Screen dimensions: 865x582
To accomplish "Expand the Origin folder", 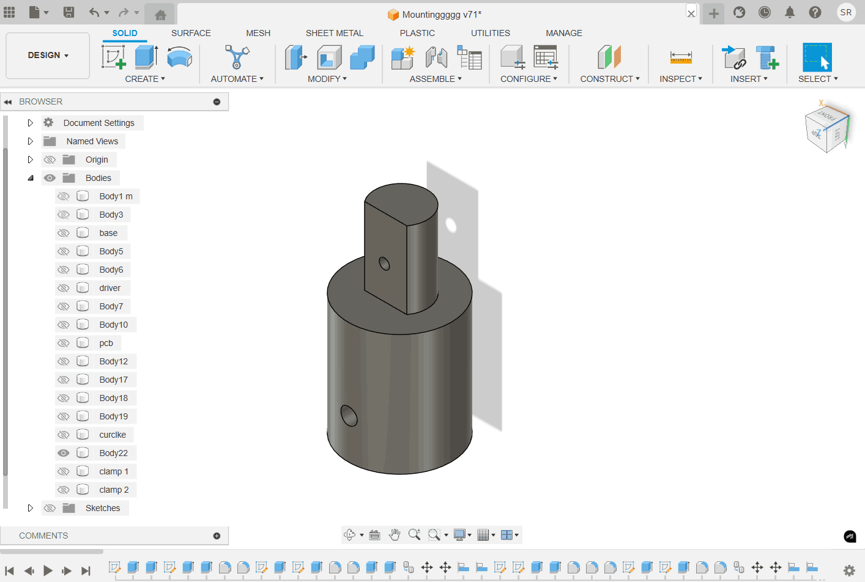I will click(30, 160).
